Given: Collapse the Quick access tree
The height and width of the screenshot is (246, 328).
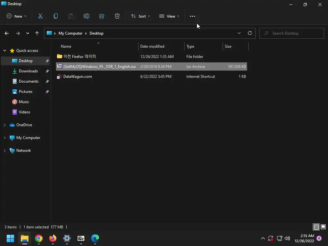Looking at the screenshot, I should click(x=4, y=50).
